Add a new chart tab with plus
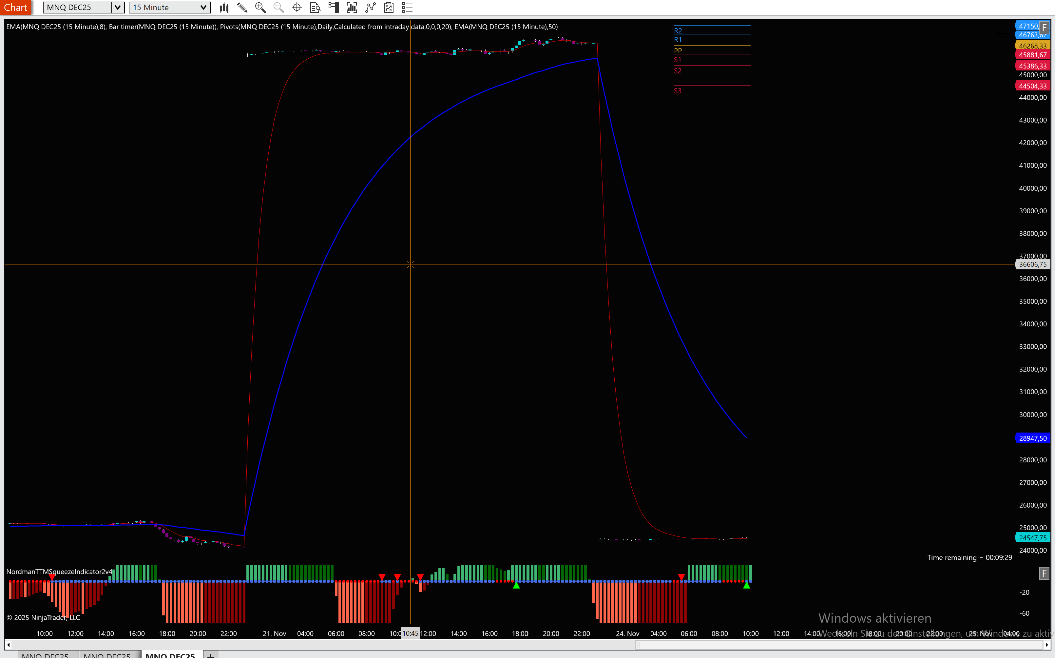The width and height of the screenshot is (1055, 658). click(x=211, y=654)
